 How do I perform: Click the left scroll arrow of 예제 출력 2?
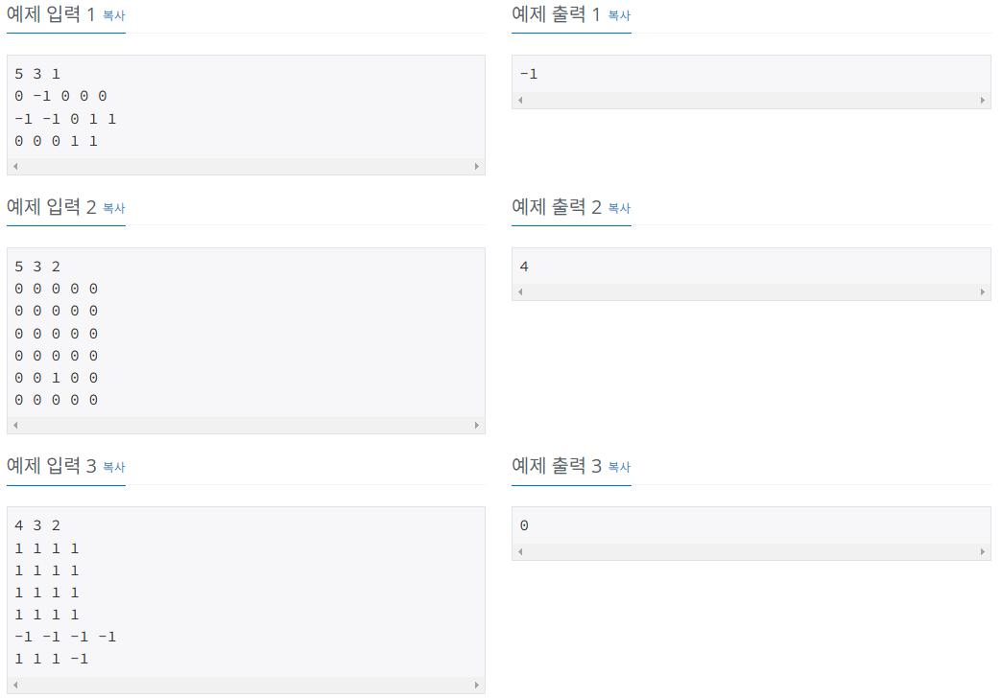(x=519, y=291)
